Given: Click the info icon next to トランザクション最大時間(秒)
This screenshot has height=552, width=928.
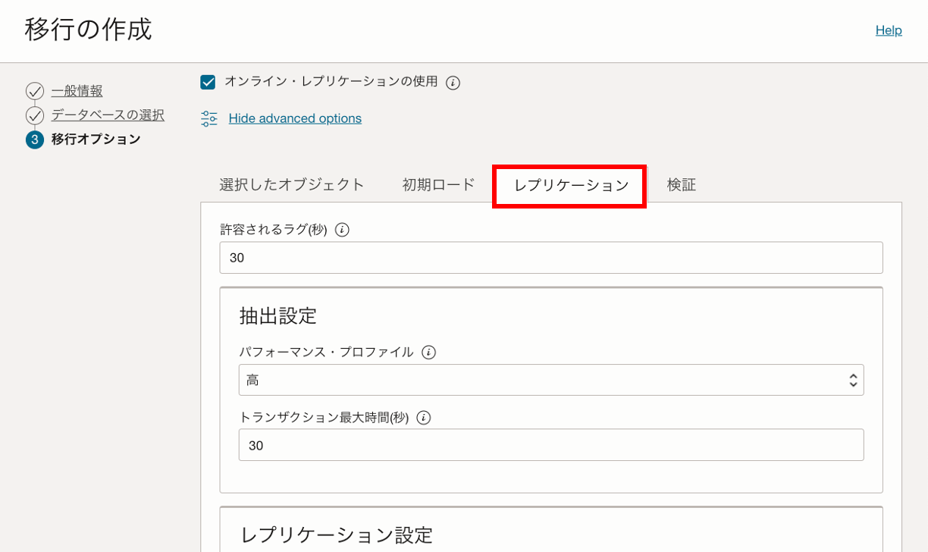Looking at the screenshot, I should pos(424,417).
